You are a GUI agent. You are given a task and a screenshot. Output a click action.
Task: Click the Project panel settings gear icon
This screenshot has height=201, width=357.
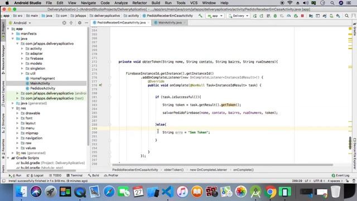tap(79, 23)
